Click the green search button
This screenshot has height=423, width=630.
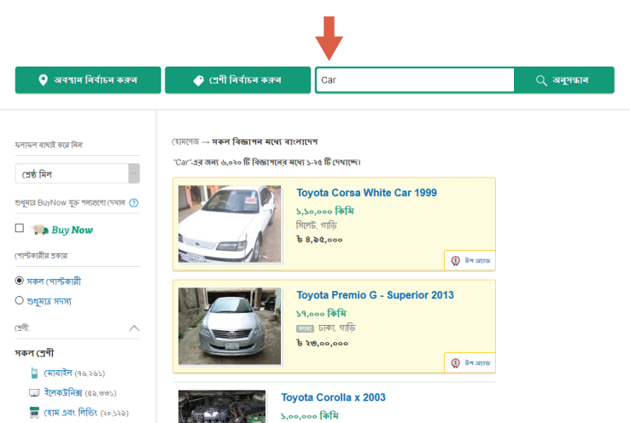pos(563,80)
